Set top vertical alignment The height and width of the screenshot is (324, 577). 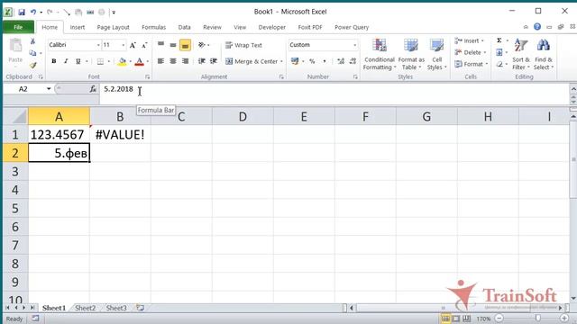(160, 45)
